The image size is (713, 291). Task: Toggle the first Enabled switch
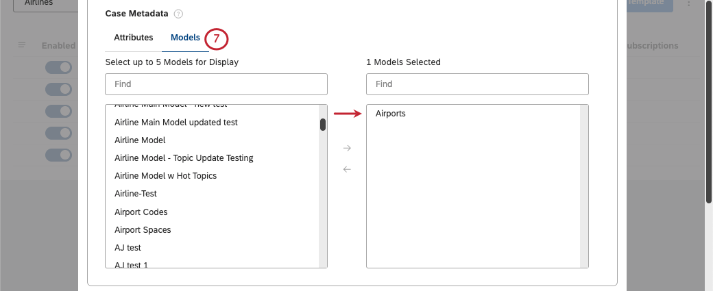tap(59, 68)
